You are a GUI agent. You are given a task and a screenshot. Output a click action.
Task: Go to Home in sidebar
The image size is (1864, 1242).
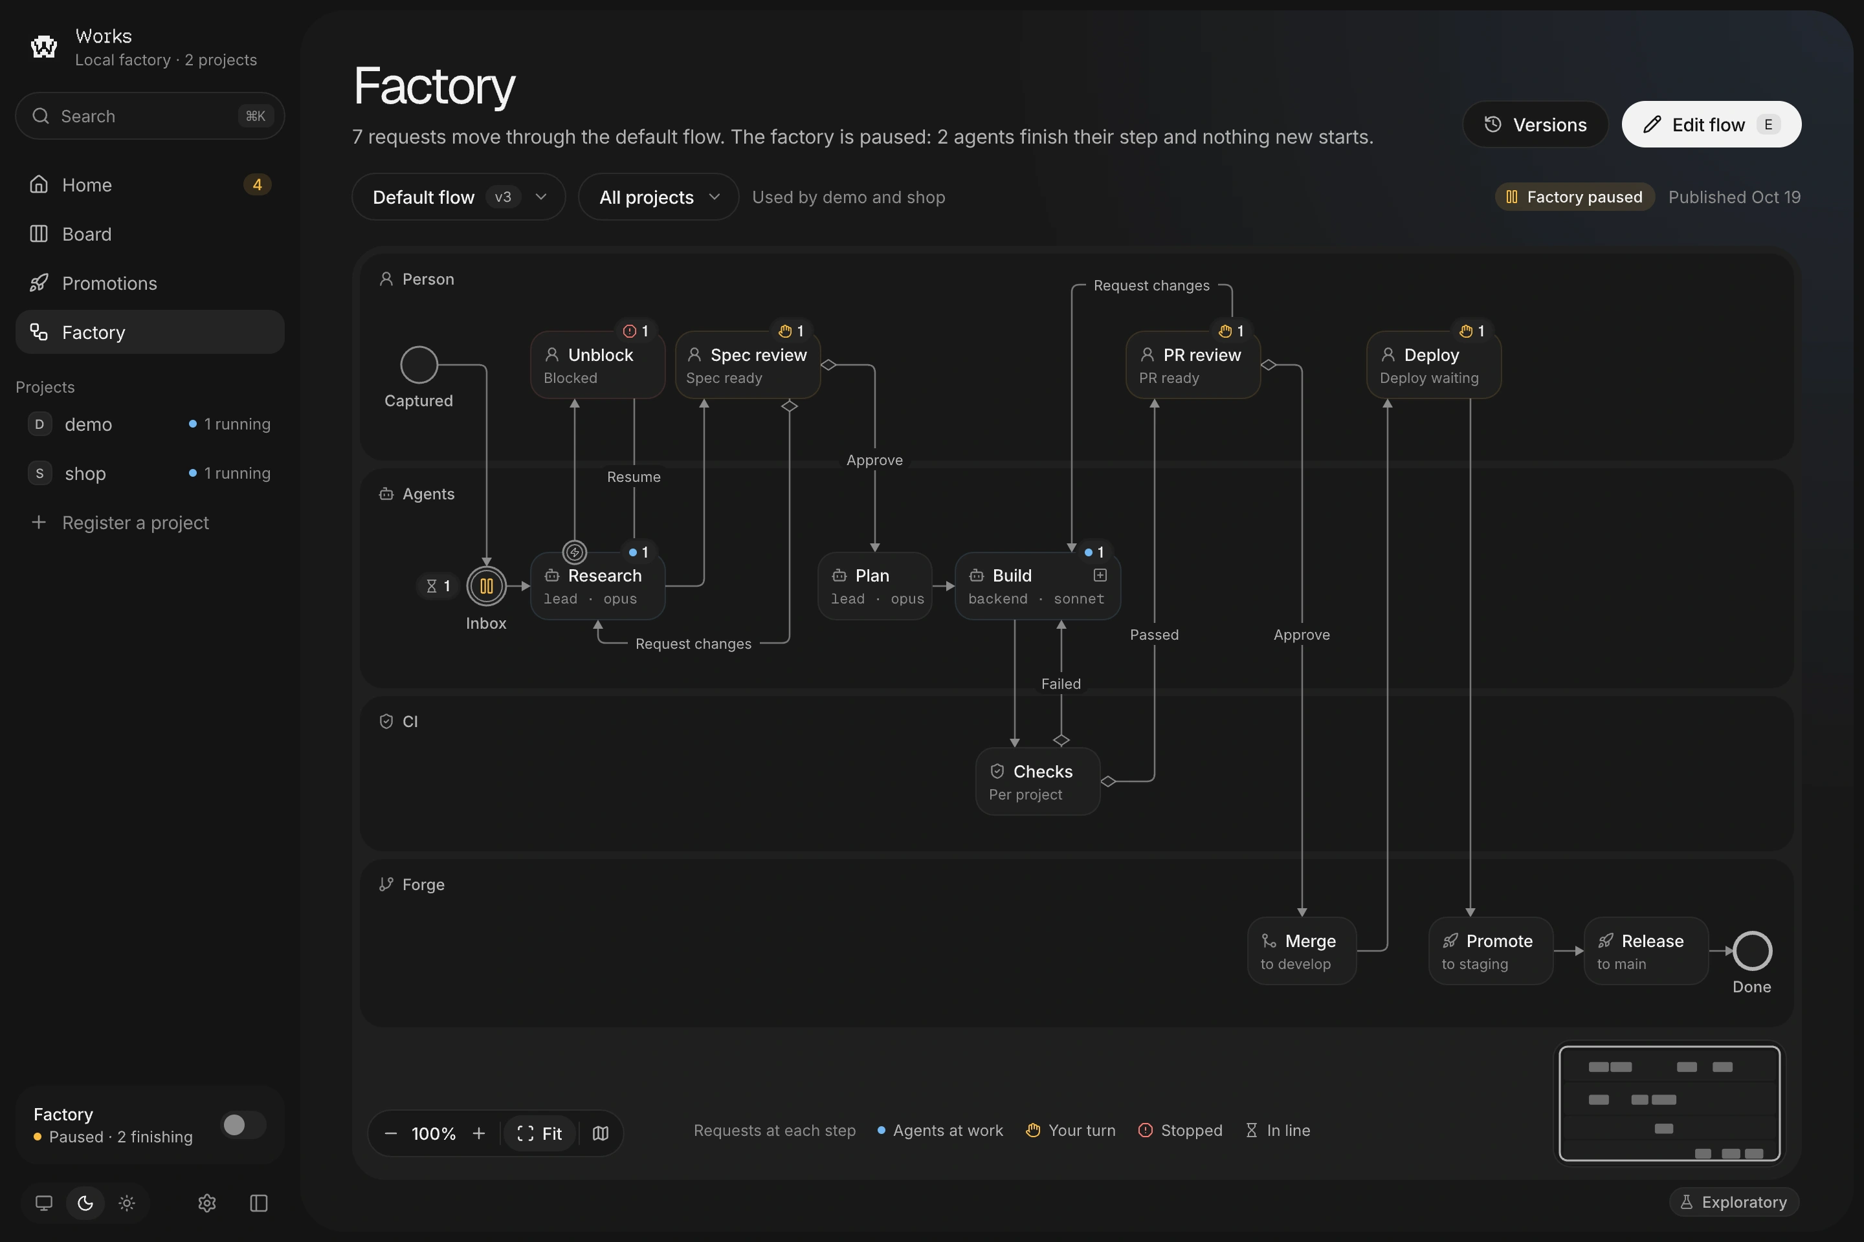tap(150, 184)
